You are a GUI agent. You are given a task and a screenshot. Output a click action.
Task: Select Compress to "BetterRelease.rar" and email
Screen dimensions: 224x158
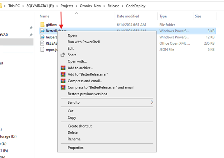100,87
